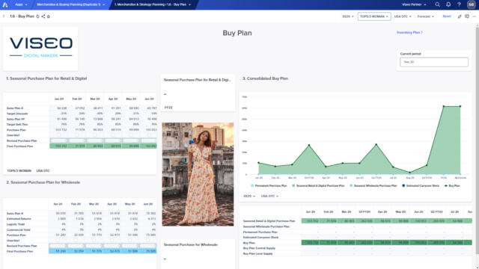This screenshot has width=479, height=269.
Task: Expand the USA DTC context selector in the toolbar
Action: 403,16
